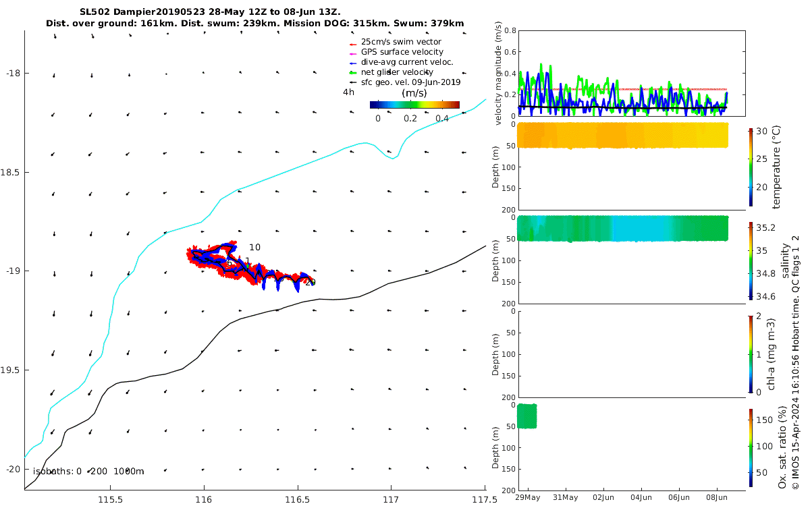
Task: Select the 'sfc geo. vel. 09-Jun-2019' legend entry
Action: pos(404,82)
